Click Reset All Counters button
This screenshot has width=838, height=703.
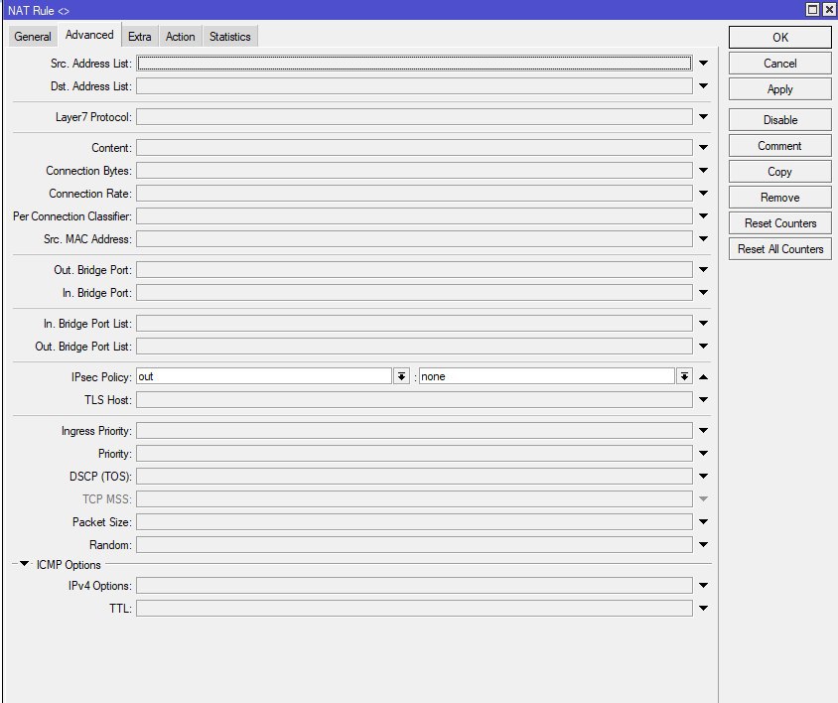click(779, 249)
